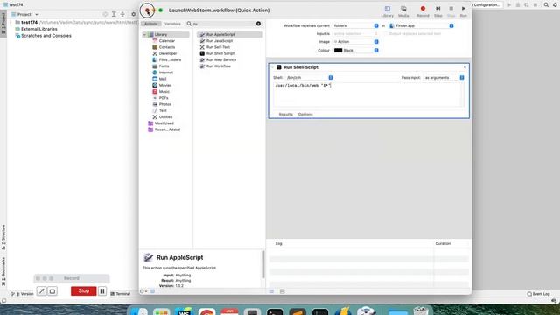The image size is (560, 315).
Task: Open the Music library category
Action: (x=164, y=92)
